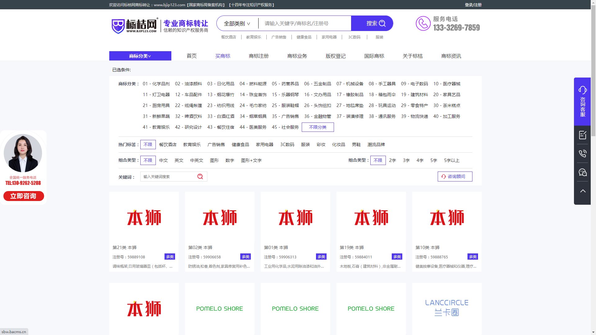
Task: Go to the 商标注册 nav tab
Action: coord(259,56)
